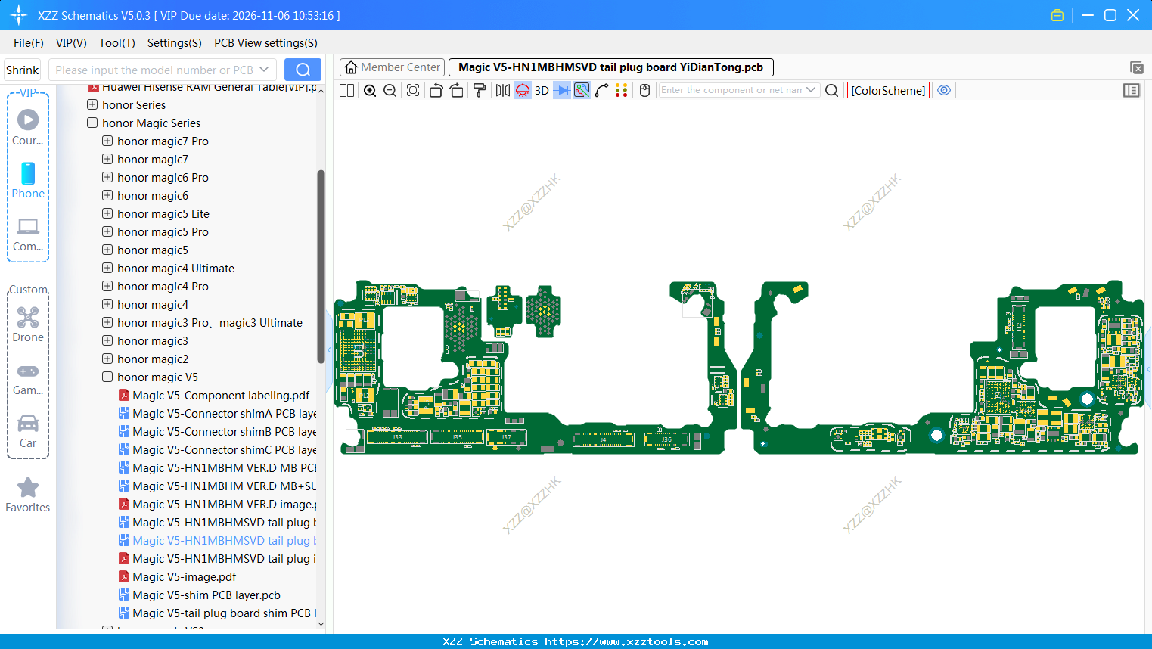Open the Tool menu
Viewport: 1152px width, 649px height.
pos(116,43)
